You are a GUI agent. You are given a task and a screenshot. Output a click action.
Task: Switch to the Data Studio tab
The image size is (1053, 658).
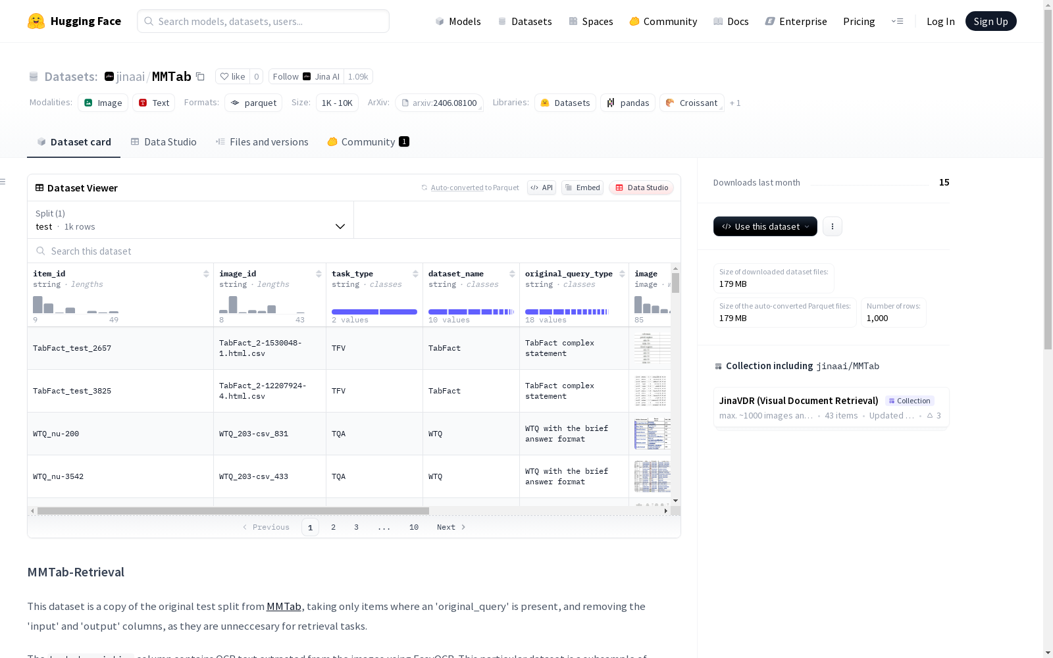click(x=164, y=142)
